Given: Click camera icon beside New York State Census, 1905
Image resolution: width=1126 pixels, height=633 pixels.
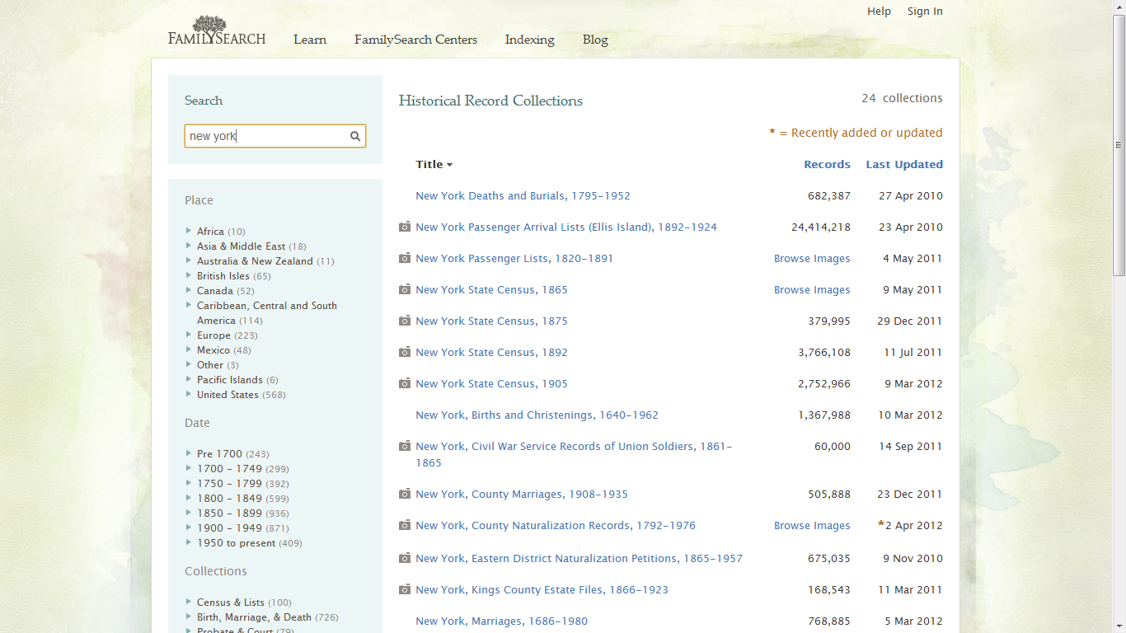Looking at the screenshot, I should click(405, 383).
